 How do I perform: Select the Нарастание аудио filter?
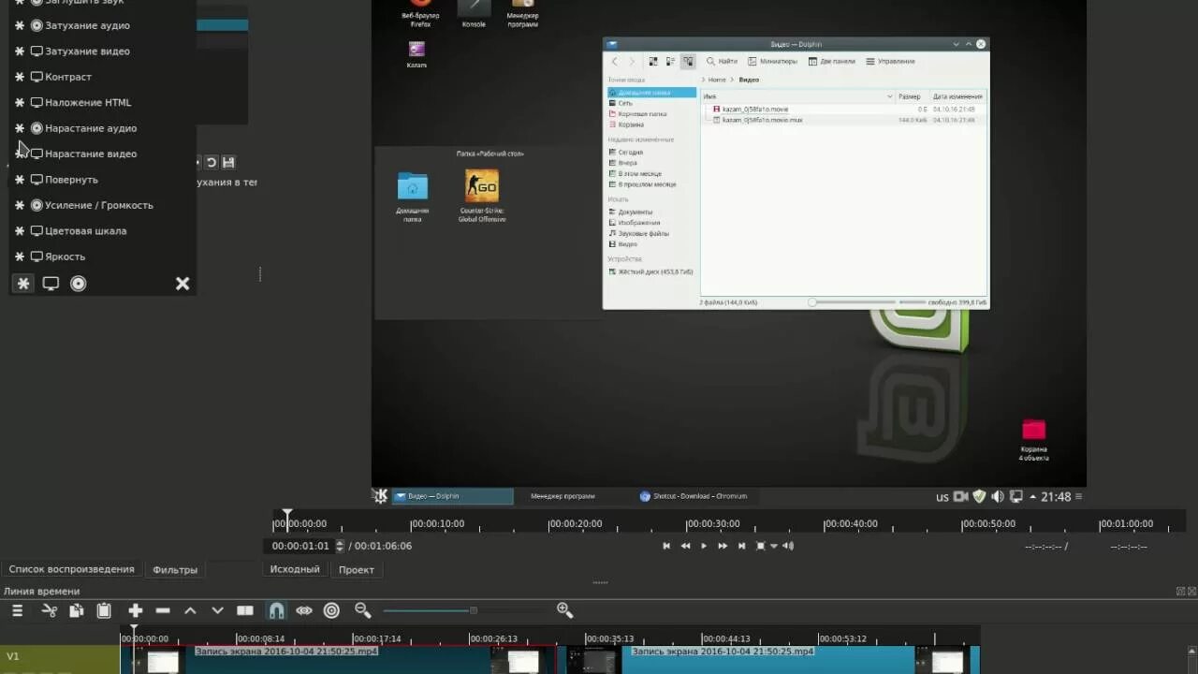(x=91, y=128)
